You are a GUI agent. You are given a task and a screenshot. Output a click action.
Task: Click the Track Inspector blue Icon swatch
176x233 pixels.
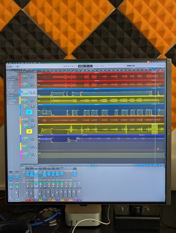point(14,98)
